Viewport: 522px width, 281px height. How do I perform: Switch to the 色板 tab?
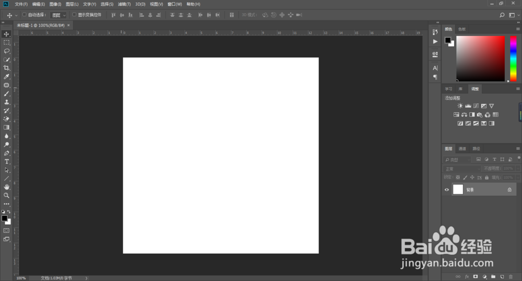click(462, 29)
